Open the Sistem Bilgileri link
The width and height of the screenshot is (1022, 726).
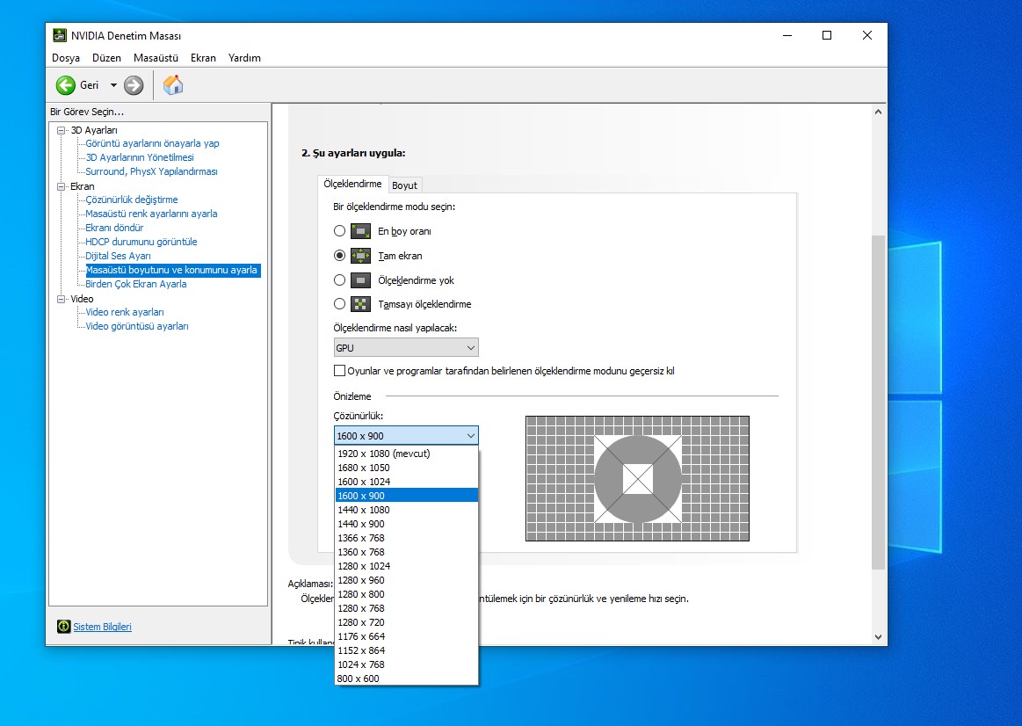(102, 627)
